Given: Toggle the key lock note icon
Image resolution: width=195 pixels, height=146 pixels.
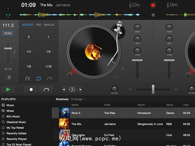Looking at the screenshot, I should [x=14, y=52].
